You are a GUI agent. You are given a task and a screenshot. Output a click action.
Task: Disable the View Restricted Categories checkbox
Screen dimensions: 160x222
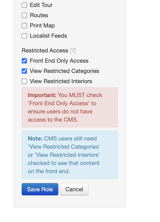pos(24,71)
